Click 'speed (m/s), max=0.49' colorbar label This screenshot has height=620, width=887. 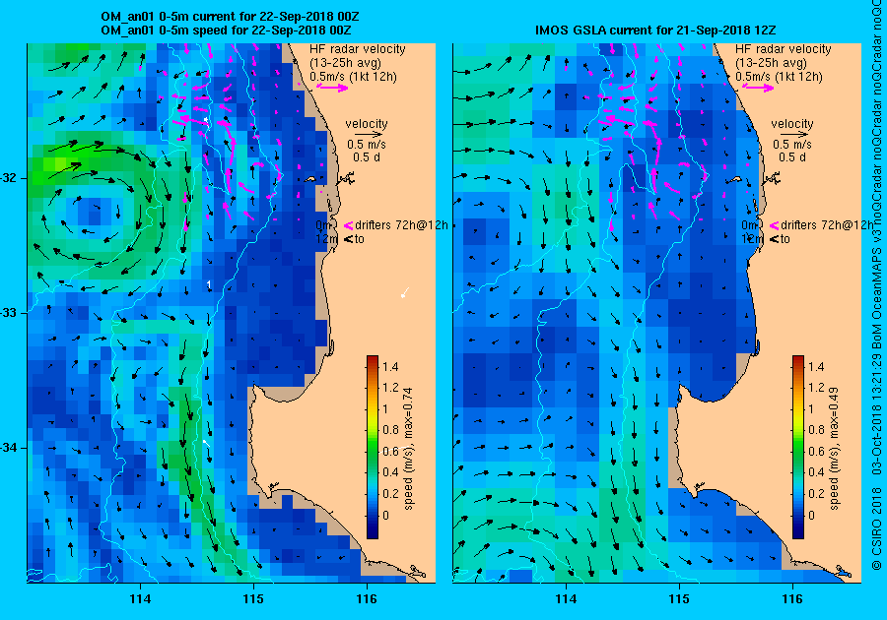835,449
